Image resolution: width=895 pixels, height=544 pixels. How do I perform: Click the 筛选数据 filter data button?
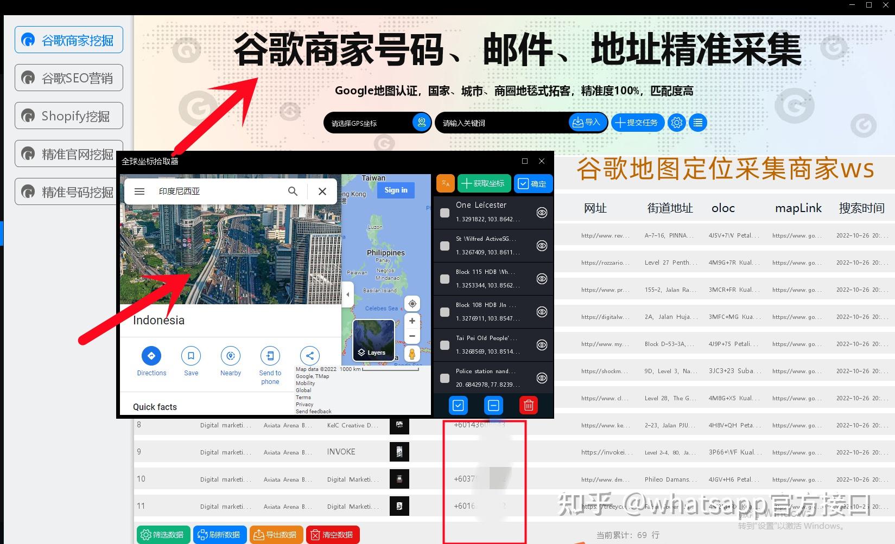[x=163, y=535]
